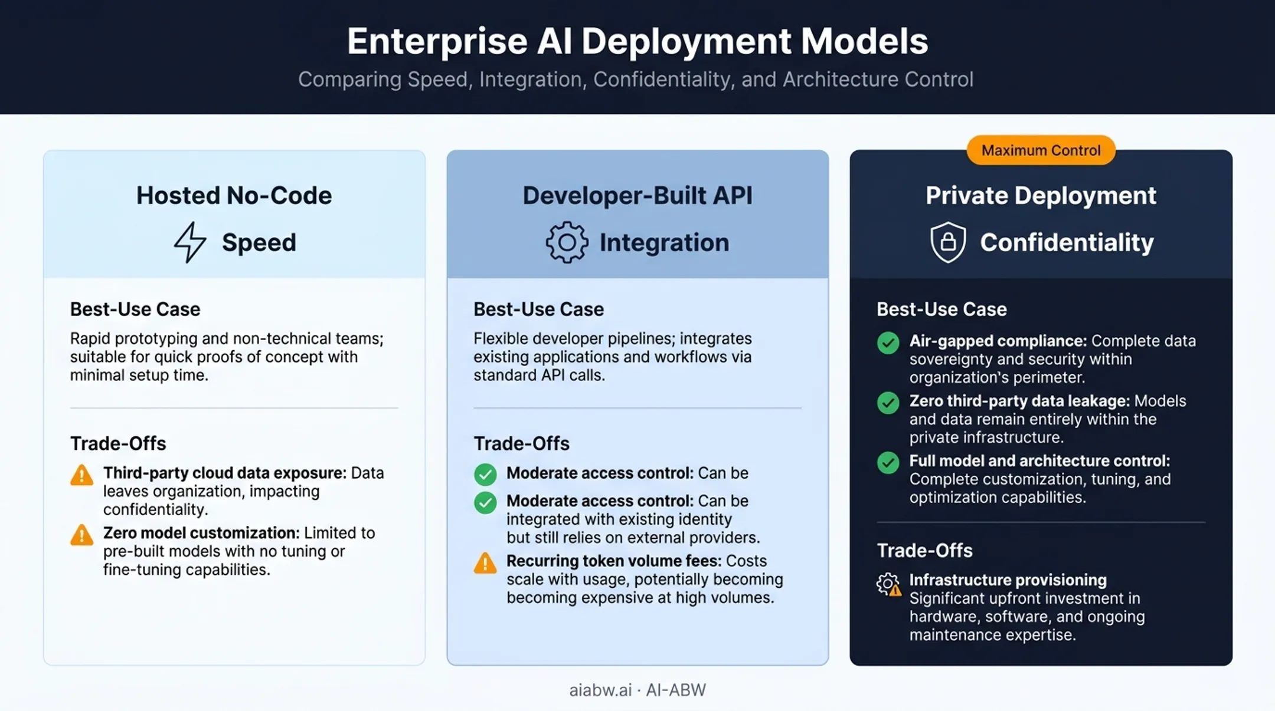Click the aiabw.ai · AI-ABW footer text
The height and width of the screenshot is (711, 1275).
coord(637,690)
